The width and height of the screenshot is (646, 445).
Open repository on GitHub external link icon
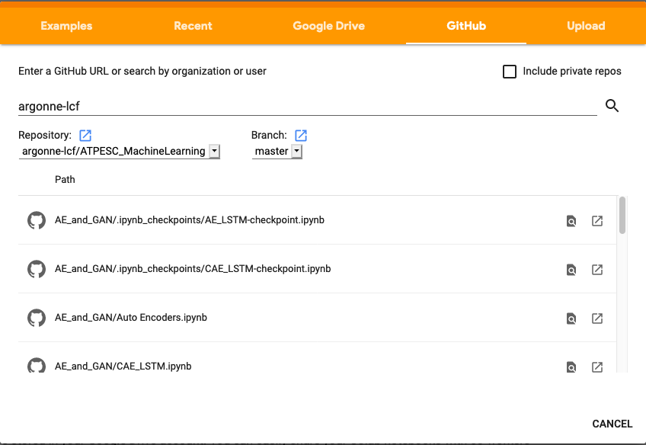click(x=85, y=135)
